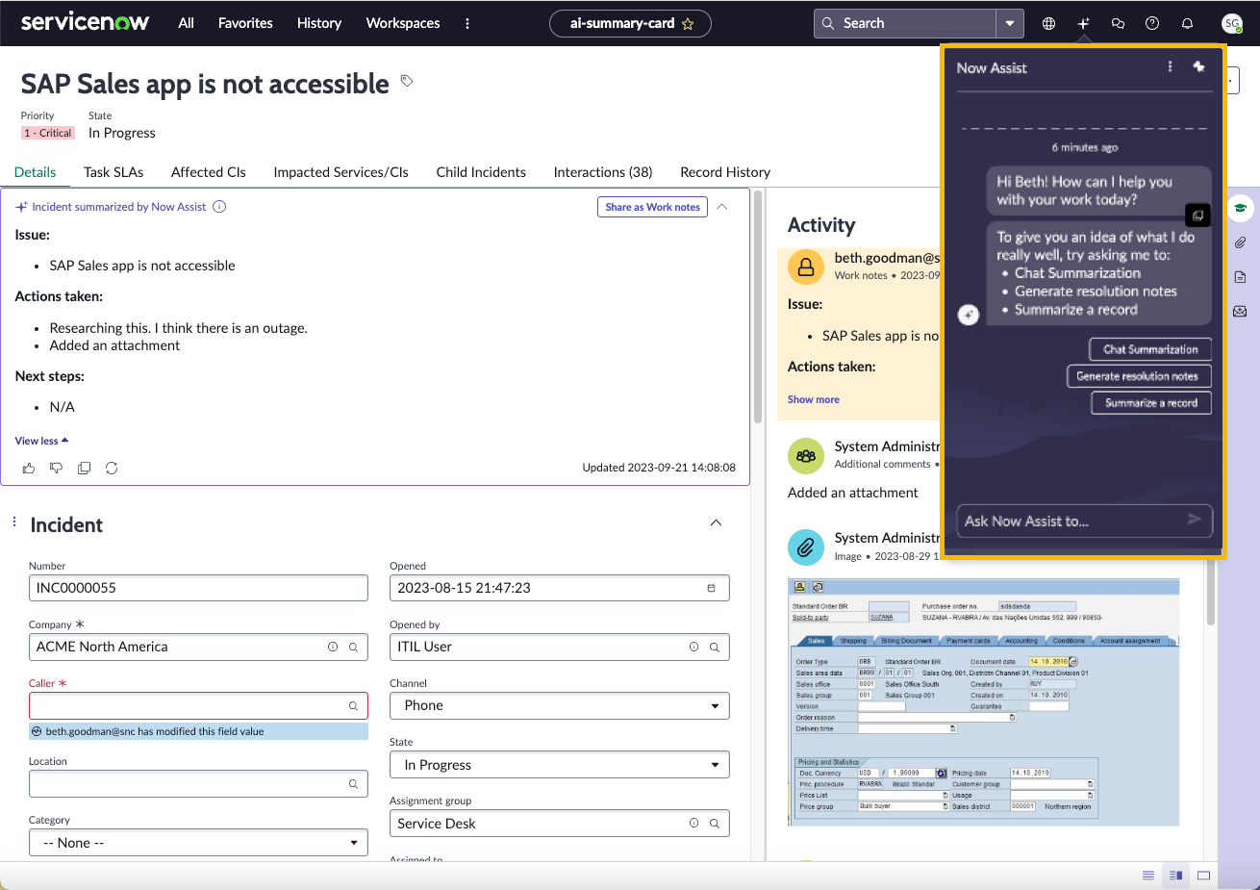Toggle the Now Assist sparkle icon in header
1260x890 pixels.
click(1084, 23)
